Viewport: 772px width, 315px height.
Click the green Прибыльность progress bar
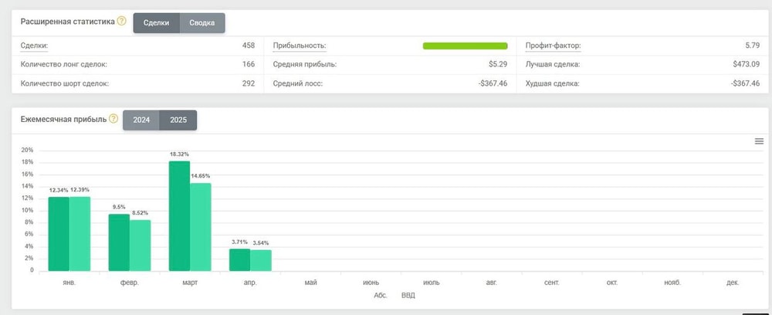(x=465, y=46)
